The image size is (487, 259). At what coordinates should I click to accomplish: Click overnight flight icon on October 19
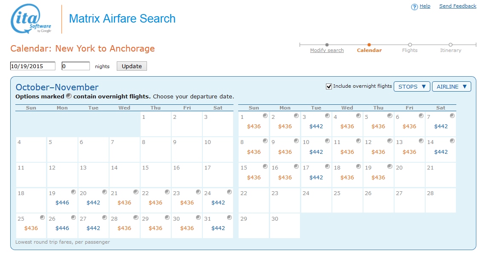[x=73, y=192]
